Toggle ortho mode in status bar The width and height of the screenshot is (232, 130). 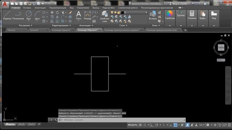(152, 125)
